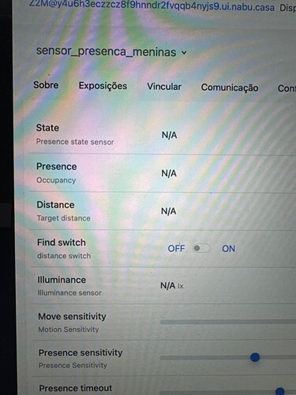Click the Presence sensitivity slider handle
296x395 pixels.
pos(255,357)
